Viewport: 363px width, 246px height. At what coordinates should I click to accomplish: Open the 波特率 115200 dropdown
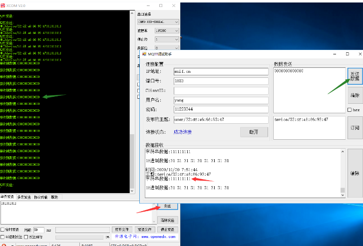coord(167,30)
